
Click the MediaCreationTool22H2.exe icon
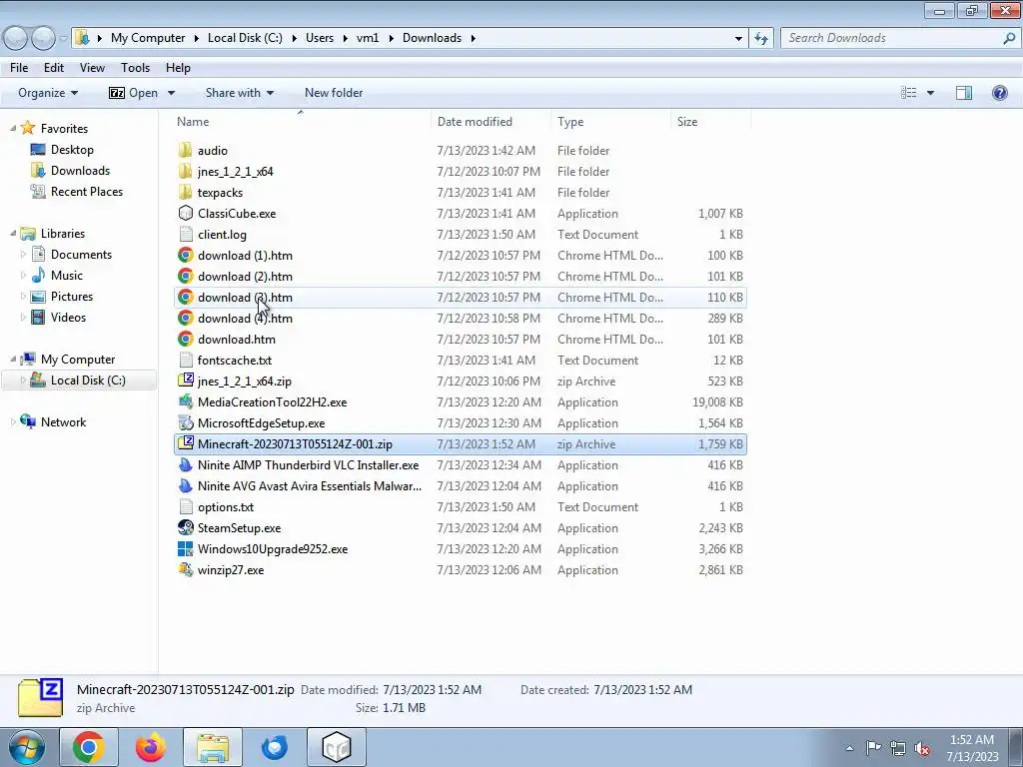tap(185, 401)
